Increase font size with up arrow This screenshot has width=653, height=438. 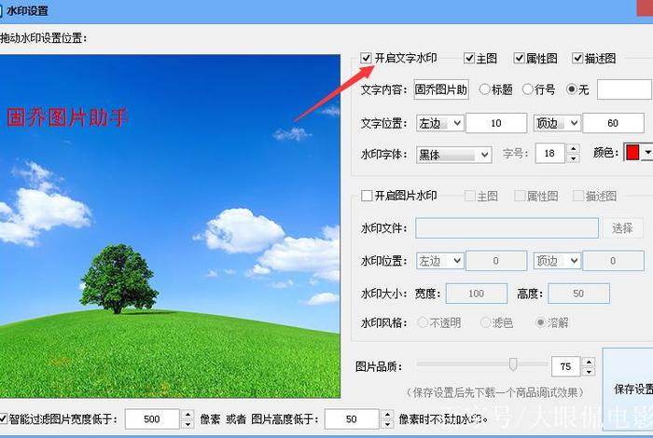coord(574,148)
